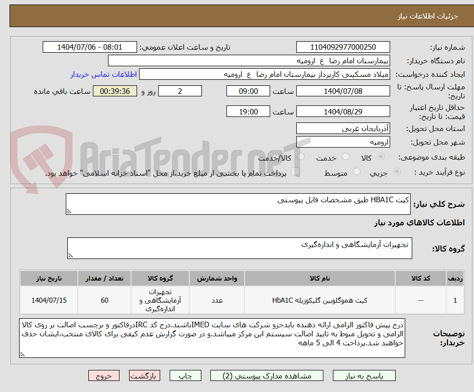The height and width of the screenshot is (392, 474).
Task: Click the price validity date 1404/08/29
Action: point(343,111)
